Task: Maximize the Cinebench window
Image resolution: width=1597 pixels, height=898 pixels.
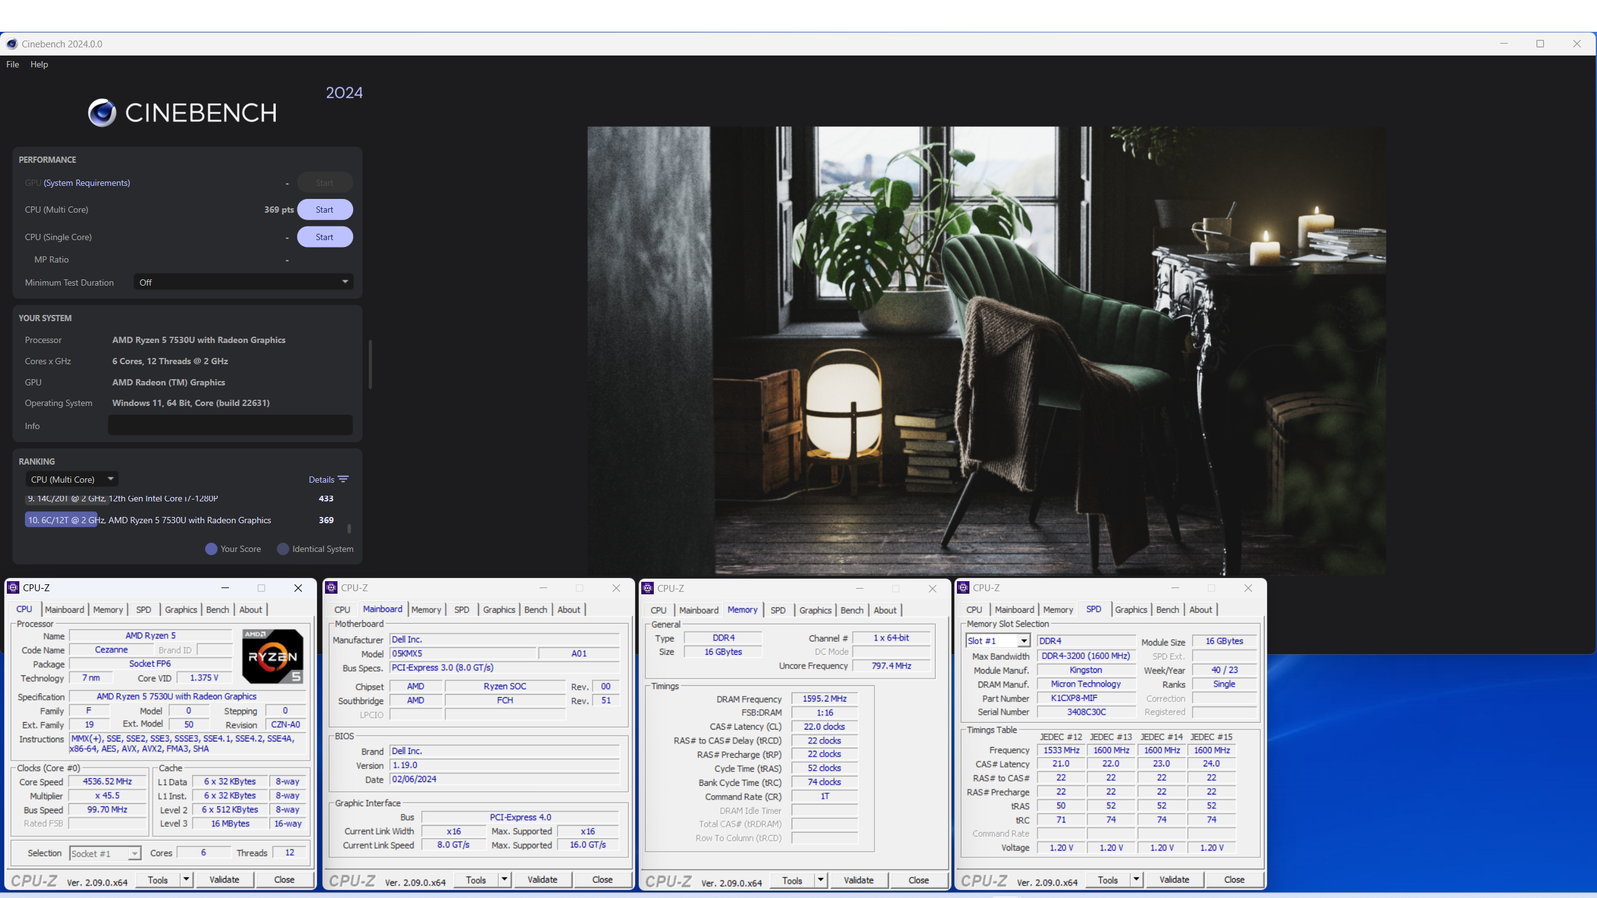Action: (x=1540, y=44)
